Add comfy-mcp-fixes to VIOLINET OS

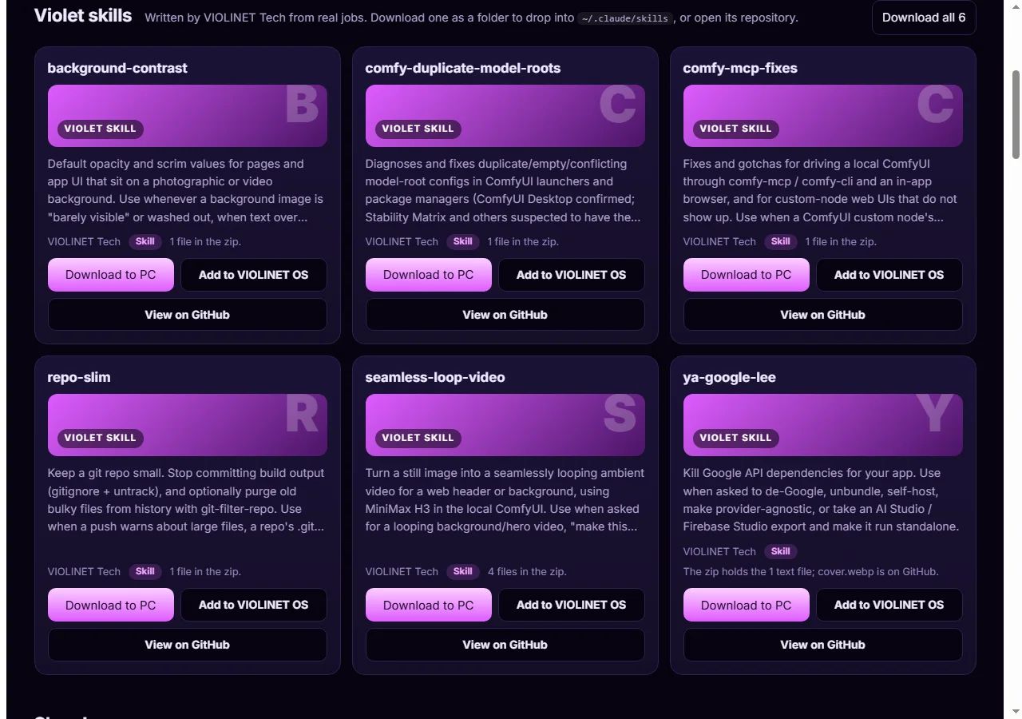tap(889, 275)
